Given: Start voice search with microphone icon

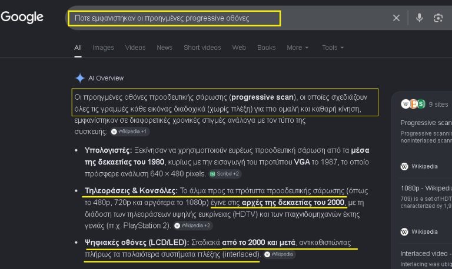Looking at the screenshot, I should point(420,18).
